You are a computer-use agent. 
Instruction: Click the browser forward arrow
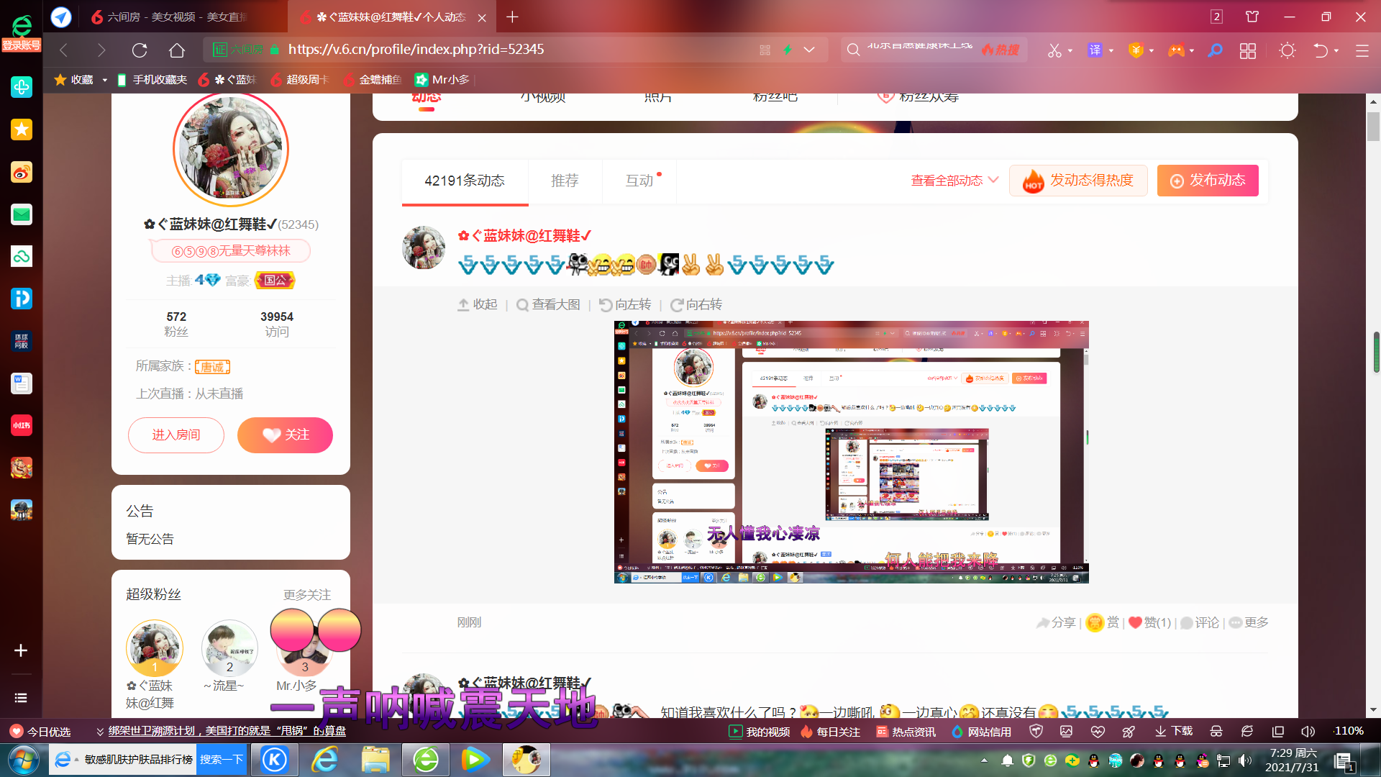[101, 50]
